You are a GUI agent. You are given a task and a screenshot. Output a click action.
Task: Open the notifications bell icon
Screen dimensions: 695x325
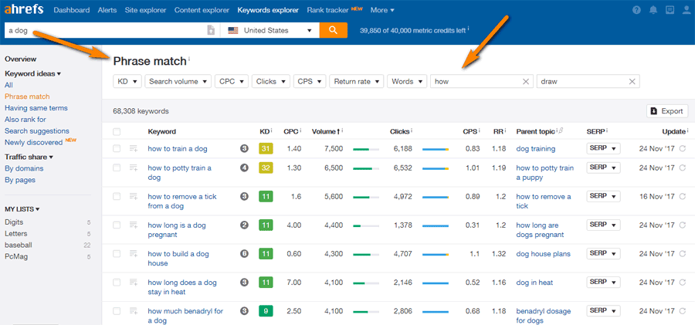(x=653, y=10)
